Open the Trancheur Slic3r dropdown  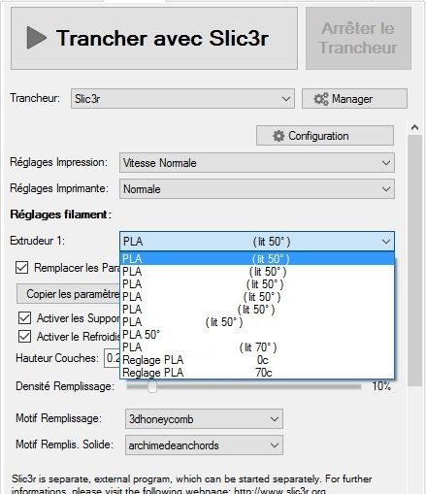(182, 99)
